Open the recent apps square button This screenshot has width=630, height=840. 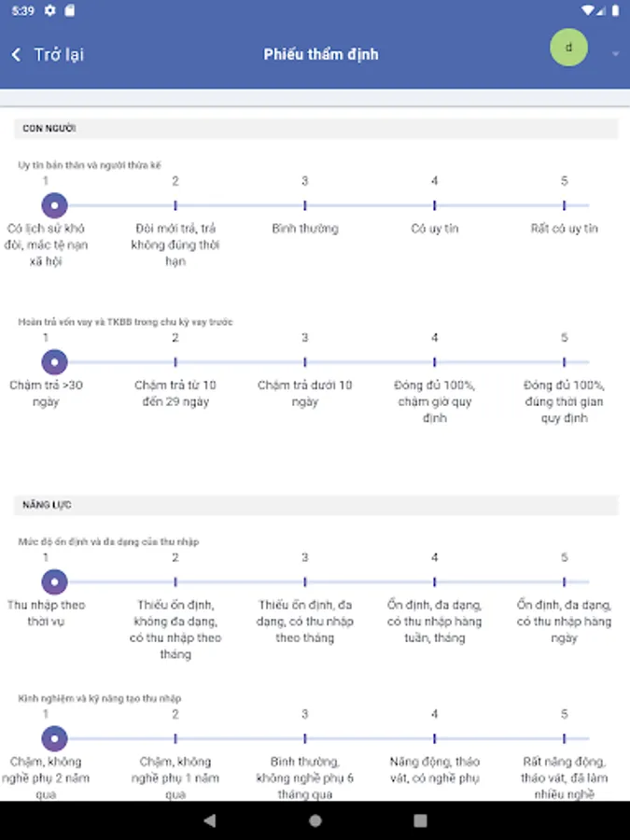click(x=420, y=820)
